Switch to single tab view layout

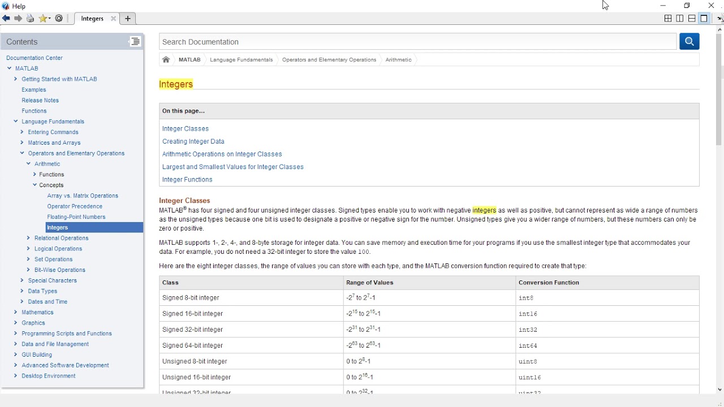click(x=704, y=19)
